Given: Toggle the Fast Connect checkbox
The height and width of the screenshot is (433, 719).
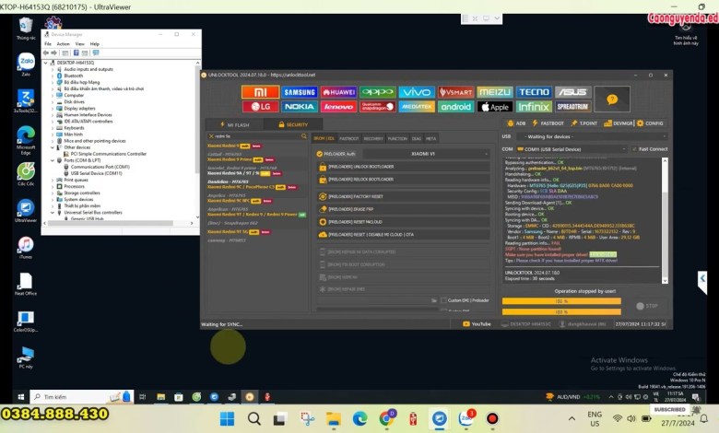Looking at the screenshot, I should pos(634,149).
